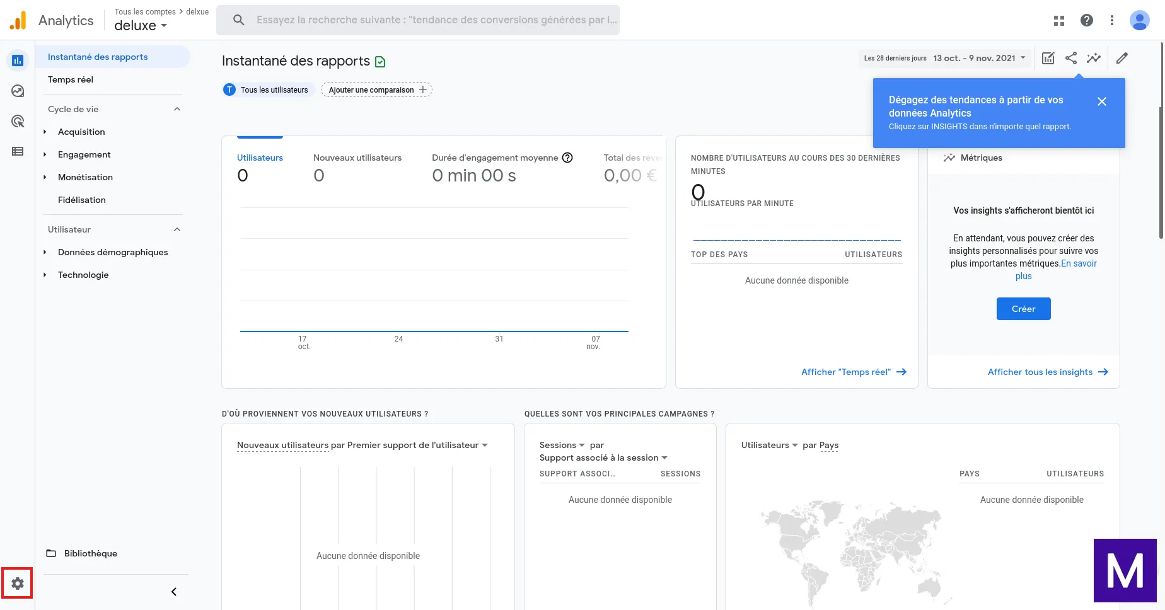Viewport: 1165px width, 610px height.
Task: Open the Admin settings gear icon
Action: (x=18, y=584)
